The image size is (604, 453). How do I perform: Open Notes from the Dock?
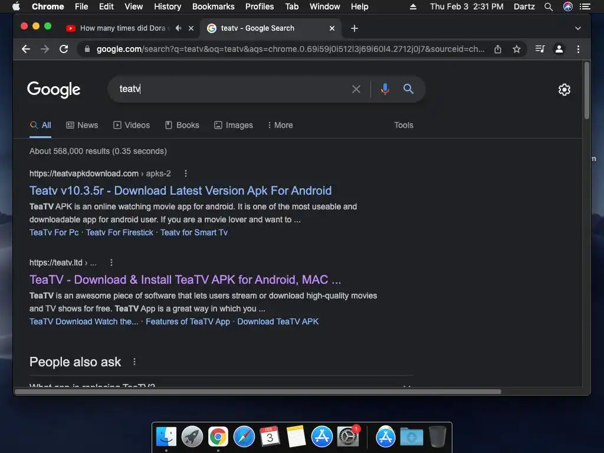point(296,437)
